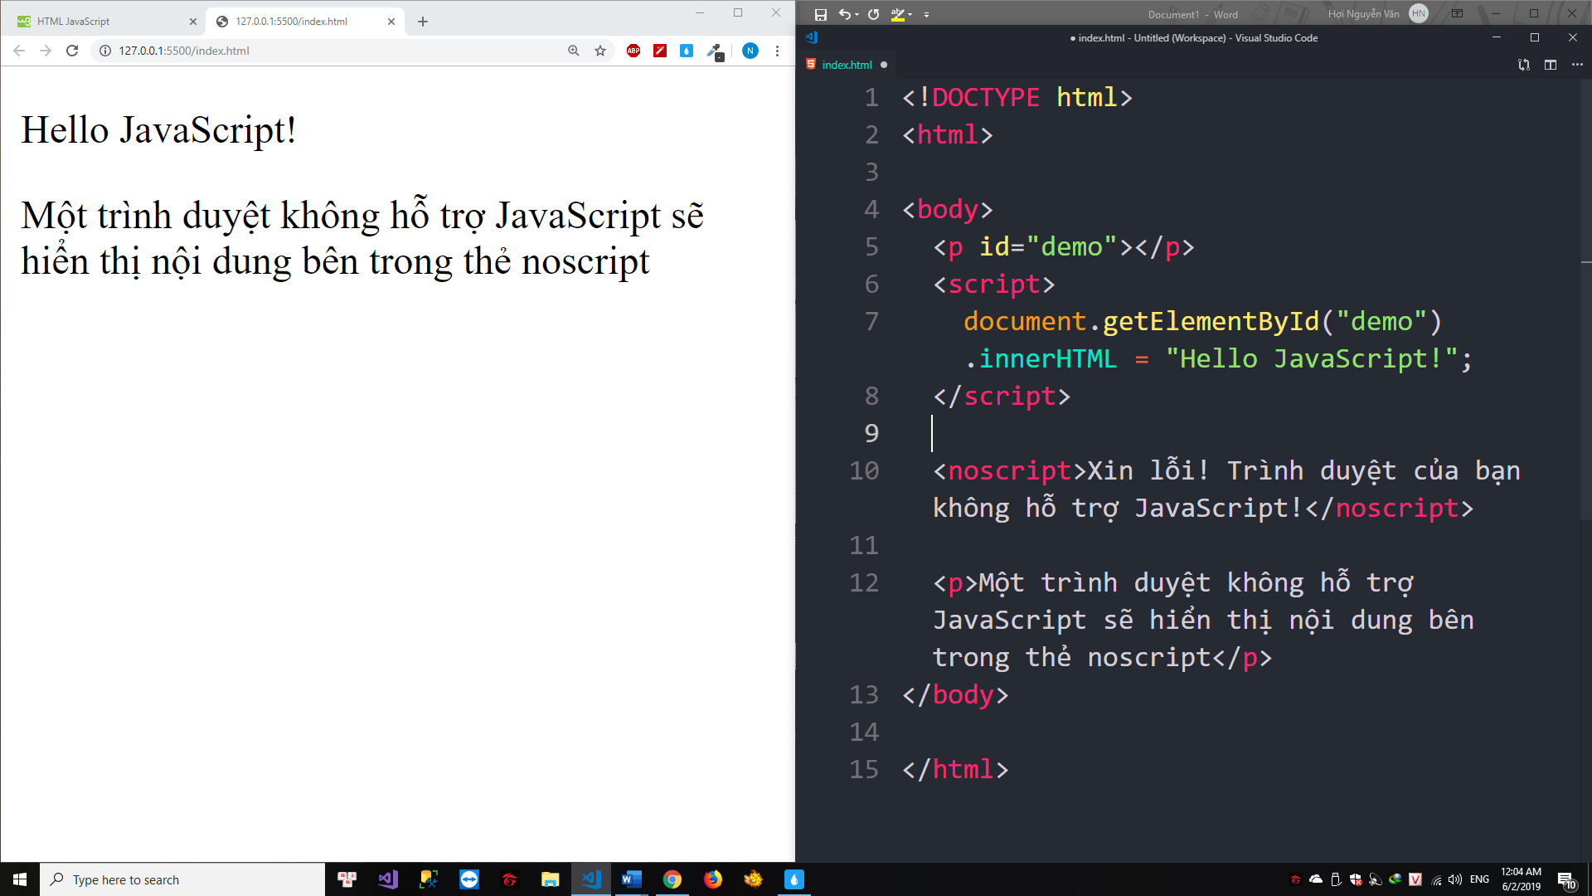Image resolution: width=1592 pixels, height=896 pixels.
Task: Click the Split Editor icon
Action: tap(1550, 65)
